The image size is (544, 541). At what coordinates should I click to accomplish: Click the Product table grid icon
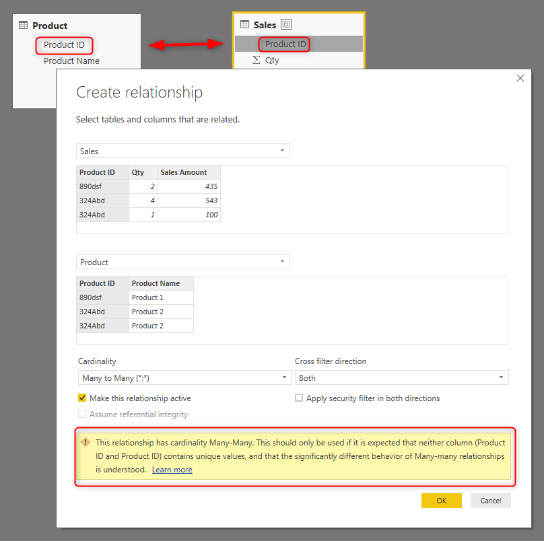pyautogui.click(x=23, y=26)
